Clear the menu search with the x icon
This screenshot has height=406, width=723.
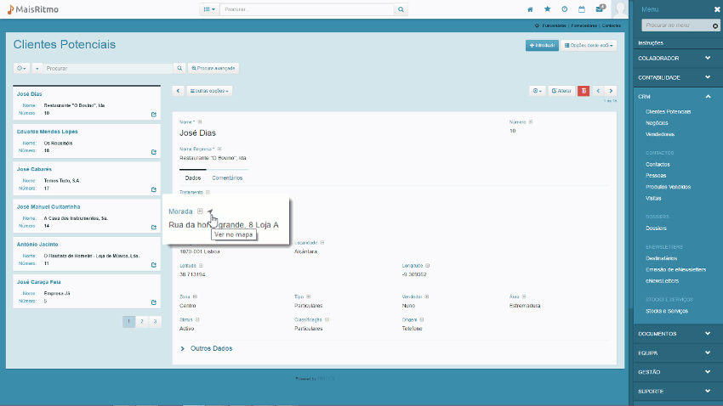click(x=715, y=25)
